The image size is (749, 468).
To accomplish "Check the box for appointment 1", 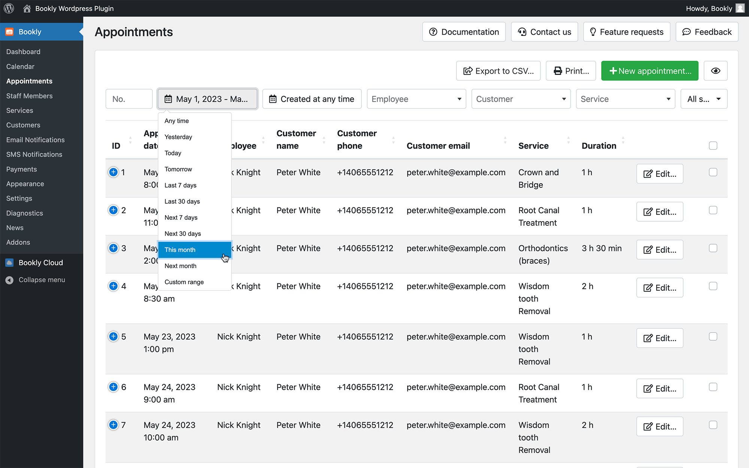I will click(x=713, y=172).
